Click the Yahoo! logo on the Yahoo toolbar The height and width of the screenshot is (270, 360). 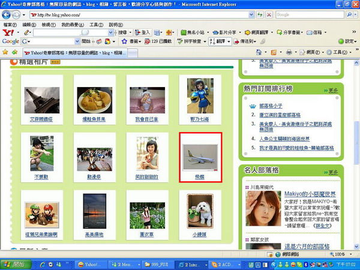[x=8, y=32]
